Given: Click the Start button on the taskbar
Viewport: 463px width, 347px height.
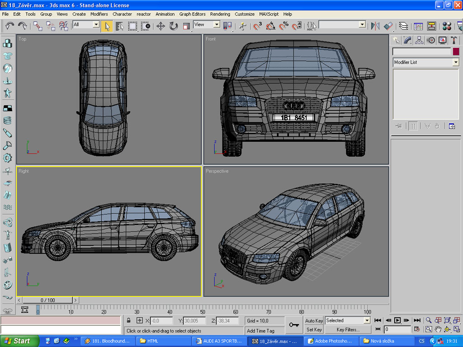Looking at the screenshot, I should 19,341.
